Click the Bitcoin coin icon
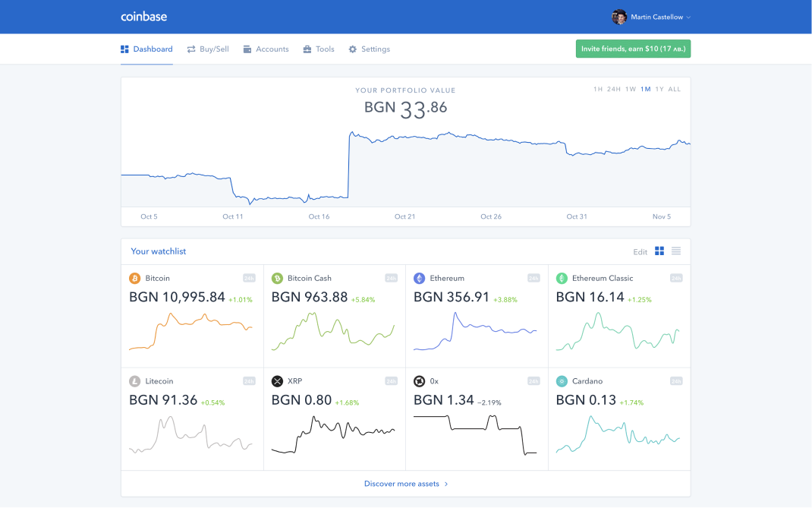 point(134,279)
